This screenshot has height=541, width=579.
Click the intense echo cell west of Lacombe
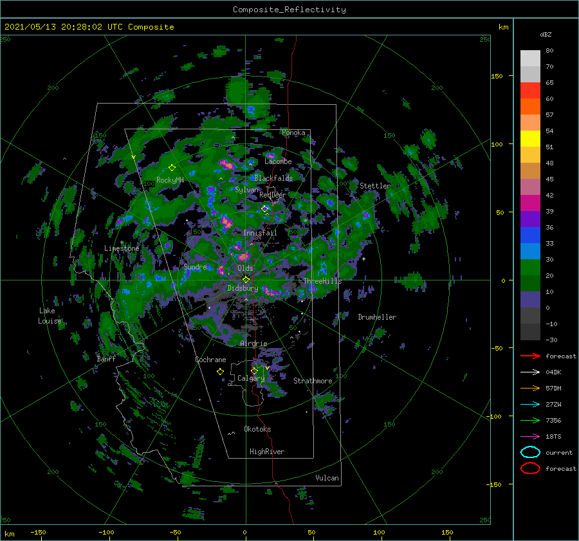coord(226,165)
